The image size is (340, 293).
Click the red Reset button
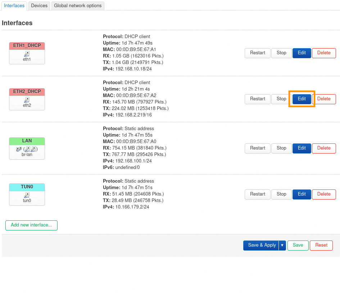tap(321, 245)
